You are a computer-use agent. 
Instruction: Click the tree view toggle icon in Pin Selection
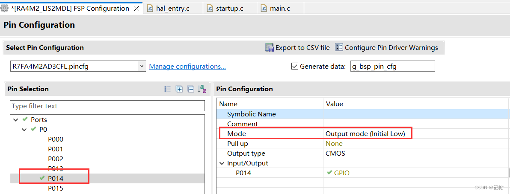click(168, 89)
